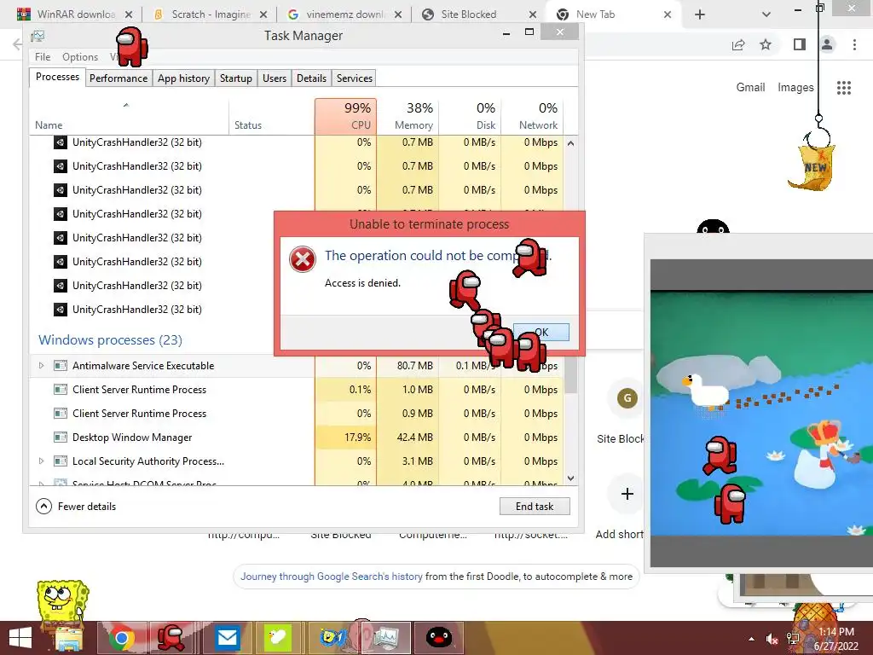Open Task Manager from the taskbar
The width and height of the screenshot is (873, 655).
(387, 638)
